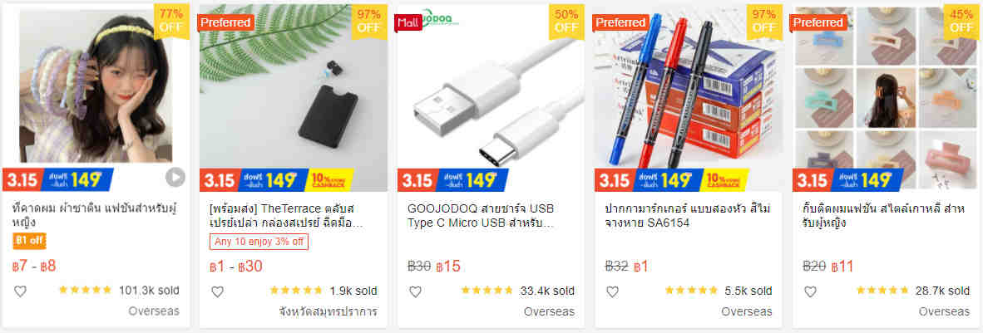Add the Korean hair clip to likes via the heart
This screenshot has height=333, width=983.
(810, 291)
